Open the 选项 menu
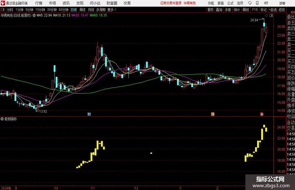The height and width of the screenshot is (190, 295). (x=240, y=3)
